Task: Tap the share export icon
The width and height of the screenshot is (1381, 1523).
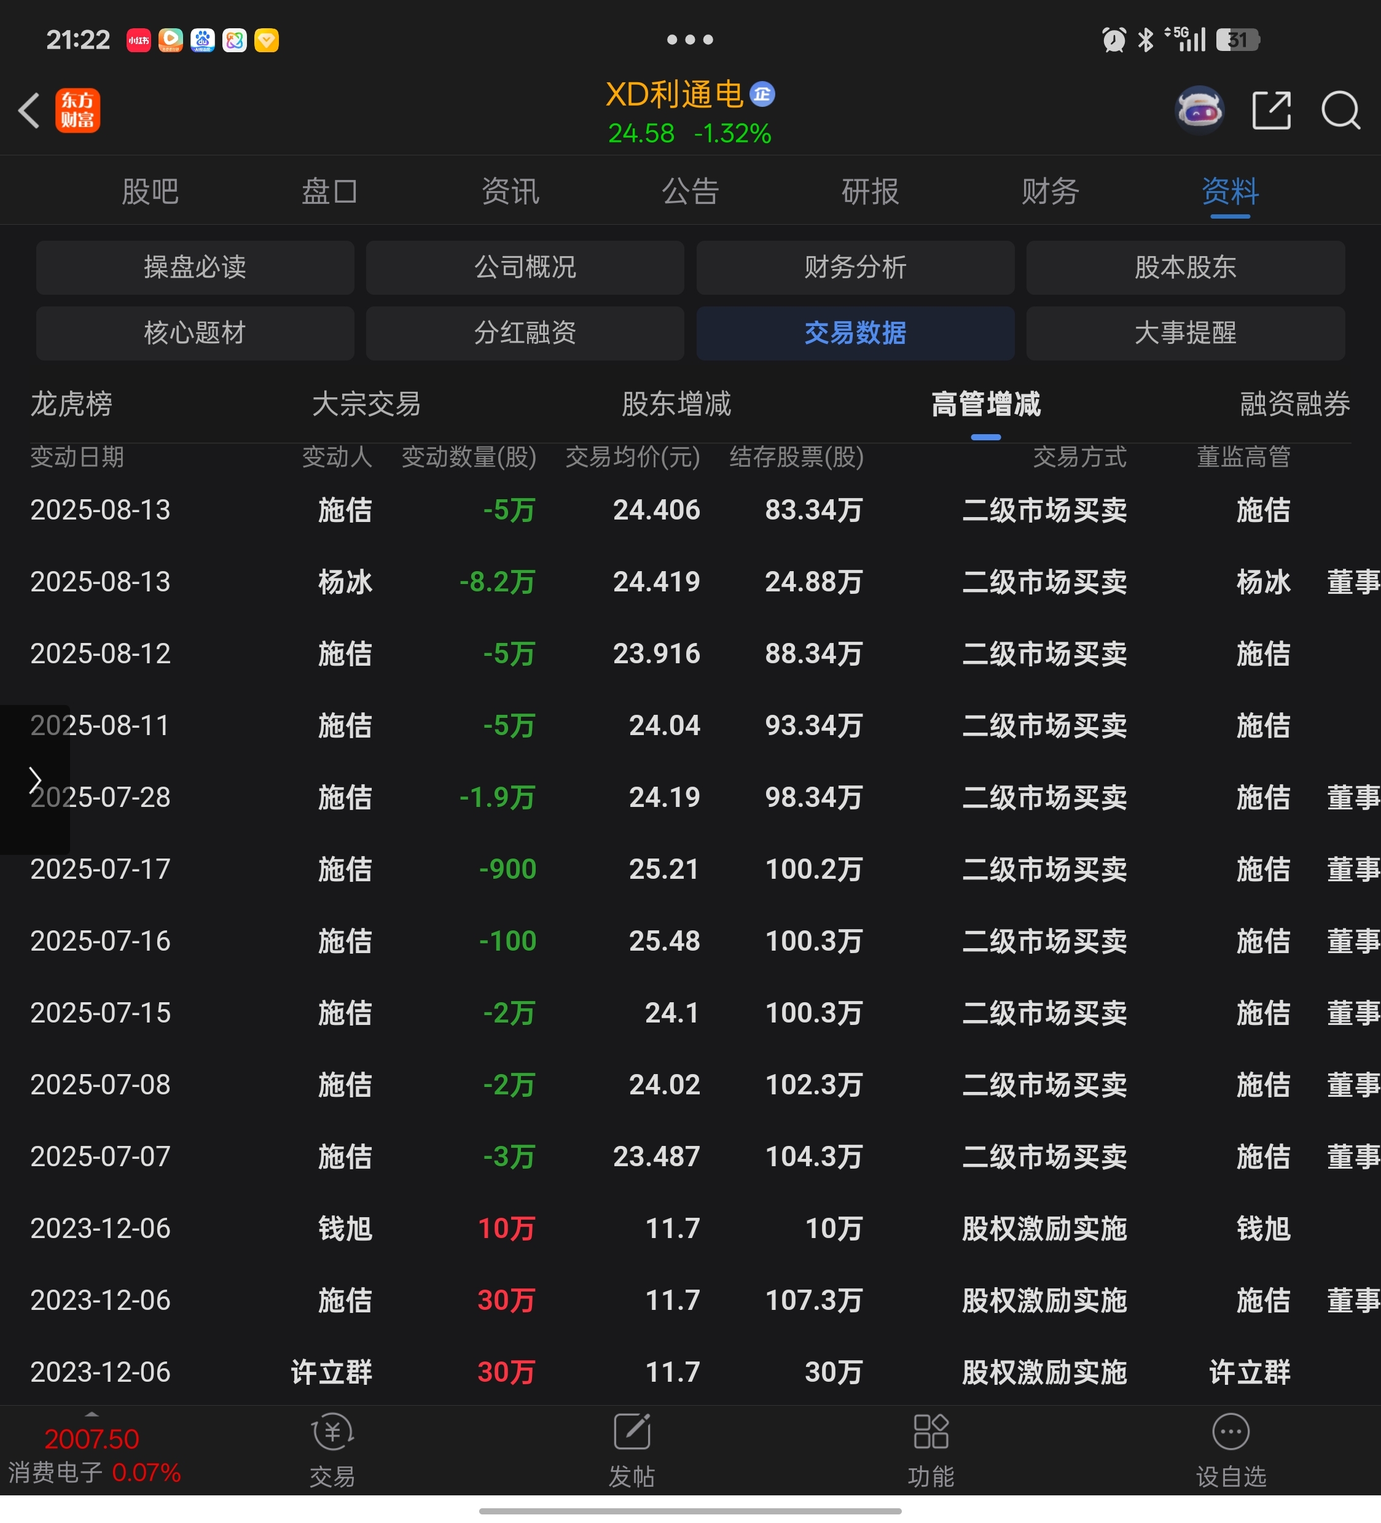Action: (1270, 111)
